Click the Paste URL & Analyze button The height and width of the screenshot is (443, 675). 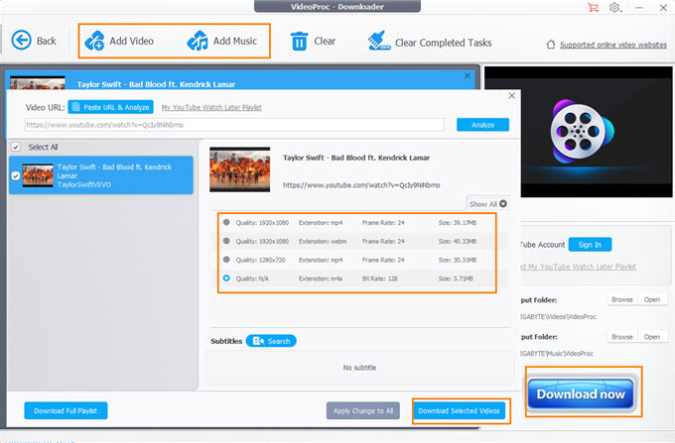(x=110, y=107)
